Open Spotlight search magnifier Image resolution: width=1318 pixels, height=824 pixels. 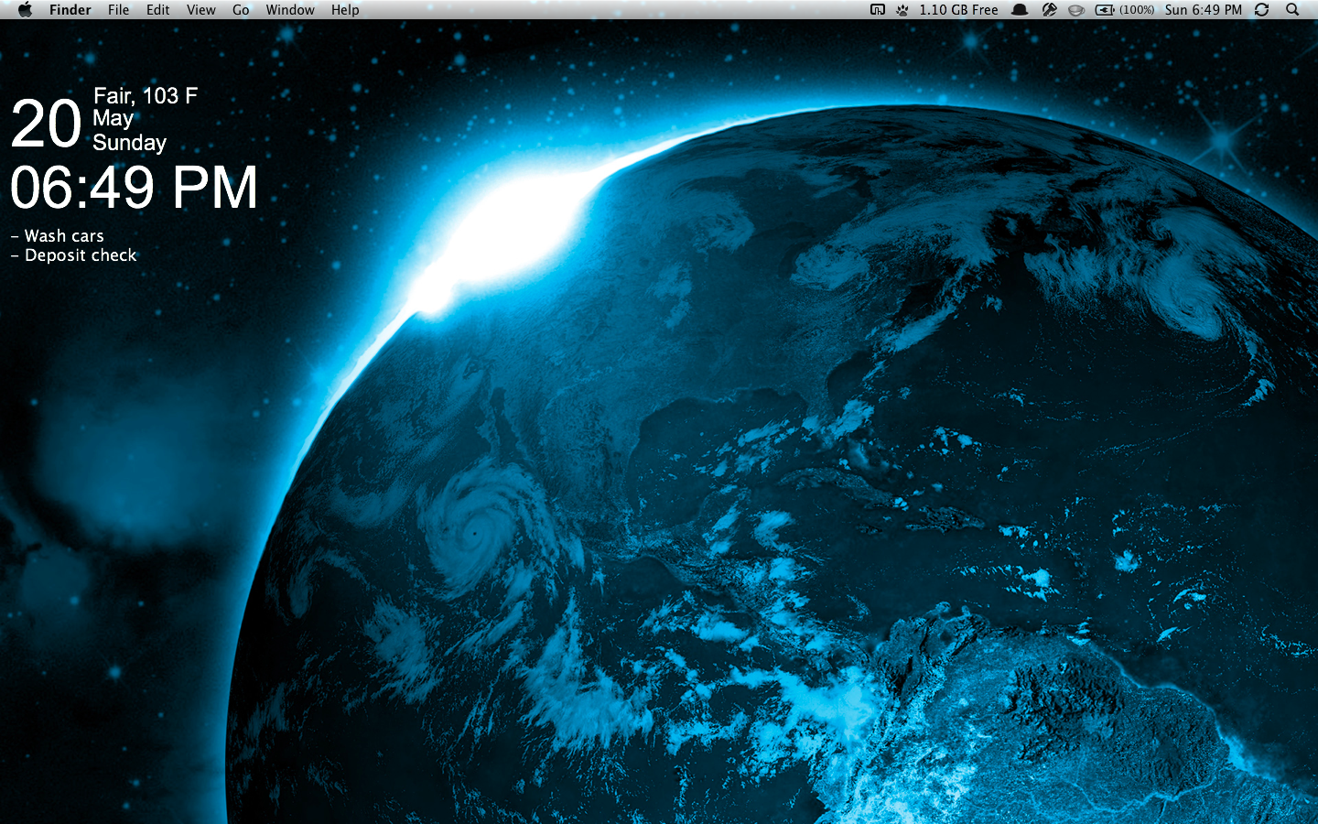(1292, 10)
